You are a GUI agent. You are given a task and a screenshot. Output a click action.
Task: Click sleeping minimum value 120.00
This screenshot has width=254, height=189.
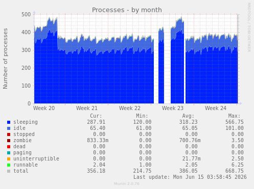(x=142, y=122)
